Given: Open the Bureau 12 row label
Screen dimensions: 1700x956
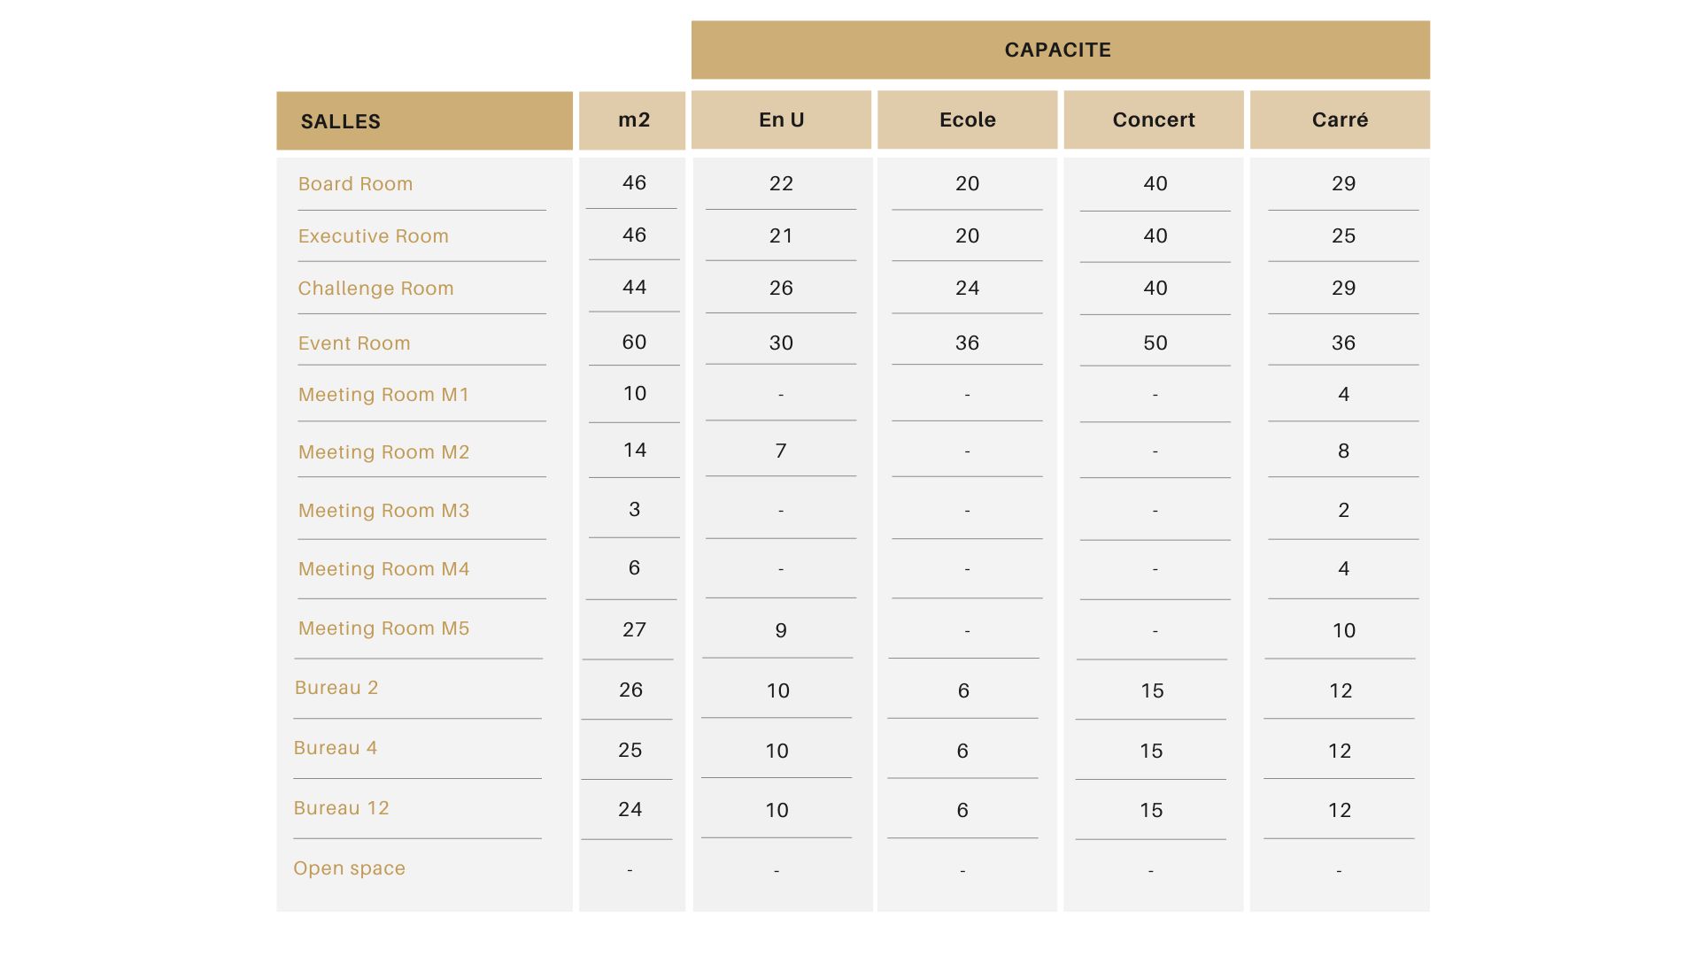Looking at the screenshot, I should pyautogui.click(x=341, y=808).
